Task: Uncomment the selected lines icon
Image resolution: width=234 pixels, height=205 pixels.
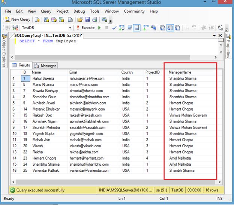Action: tap(194, 28)
